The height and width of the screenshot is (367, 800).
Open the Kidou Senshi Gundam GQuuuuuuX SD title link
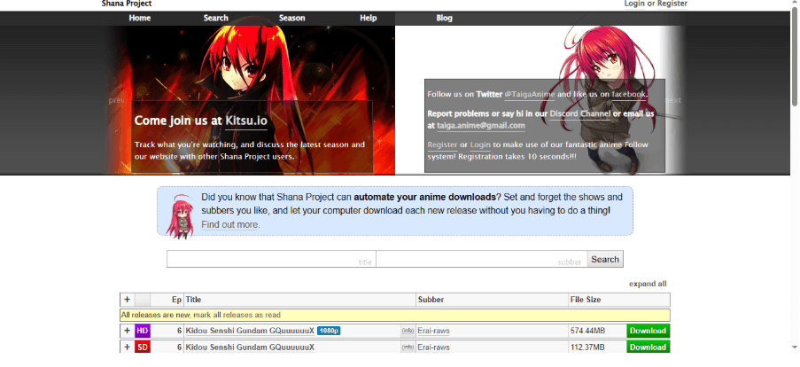click(250, 347)
